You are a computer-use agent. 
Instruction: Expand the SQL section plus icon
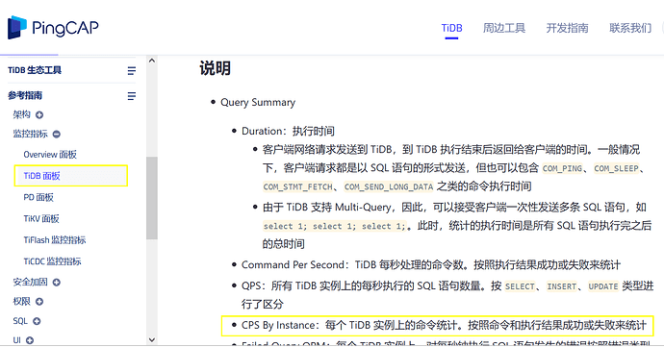tap(37, 321)
